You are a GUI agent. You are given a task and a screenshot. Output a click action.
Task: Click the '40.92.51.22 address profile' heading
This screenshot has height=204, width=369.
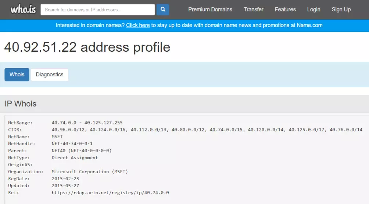pos(87,47)
